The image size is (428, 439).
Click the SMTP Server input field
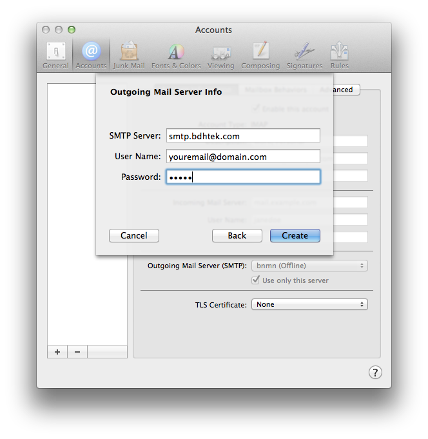click(x=243, y=135)
